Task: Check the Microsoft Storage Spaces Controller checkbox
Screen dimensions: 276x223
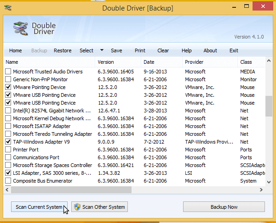Action: click(8, 165)
